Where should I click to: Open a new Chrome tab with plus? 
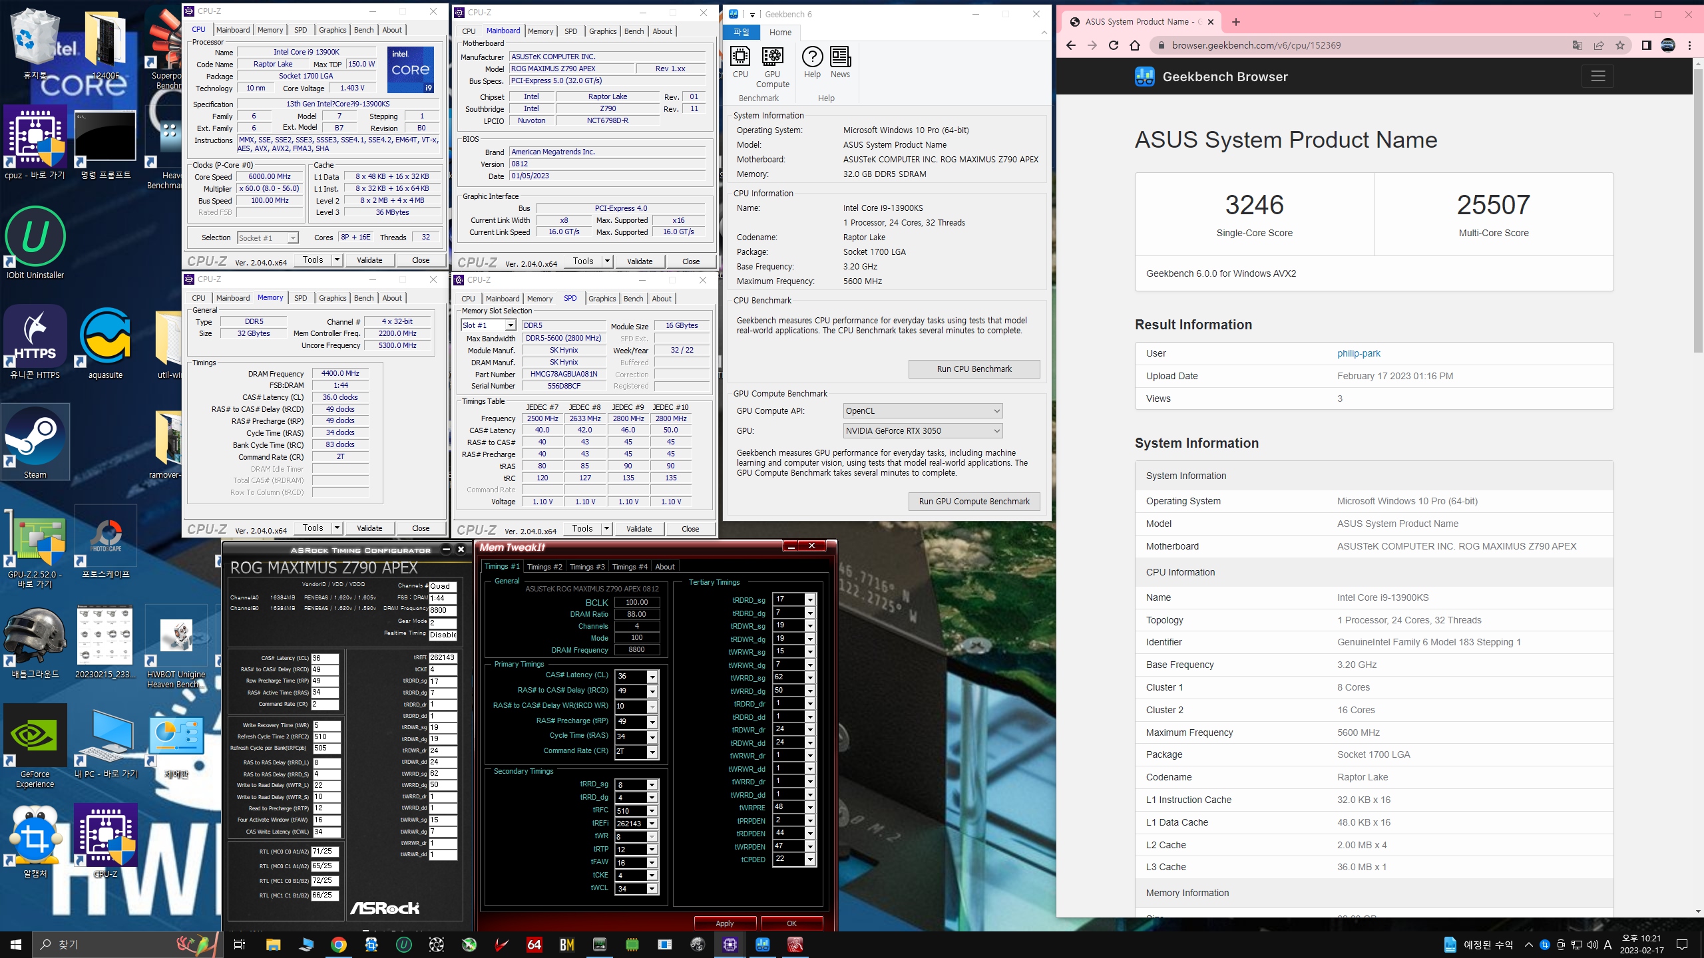pyautogui.click(x=1236, y=22)
